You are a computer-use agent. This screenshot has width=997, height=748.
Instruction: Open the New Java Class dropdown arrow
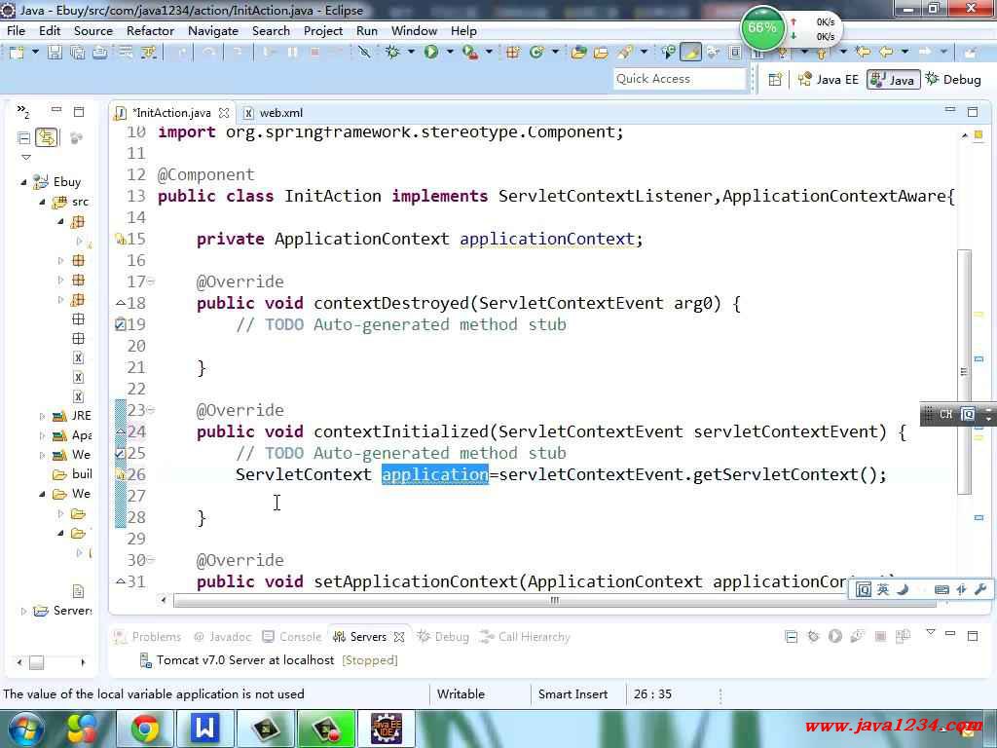tap(555, 53)
